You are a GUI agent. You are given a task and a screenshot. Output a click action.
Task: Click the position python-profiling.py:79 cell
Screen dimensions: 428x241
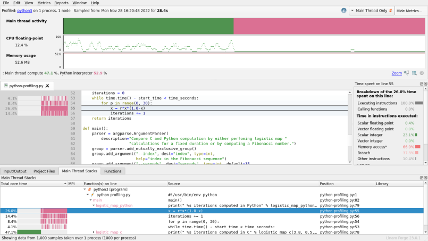tap(340, 205)
